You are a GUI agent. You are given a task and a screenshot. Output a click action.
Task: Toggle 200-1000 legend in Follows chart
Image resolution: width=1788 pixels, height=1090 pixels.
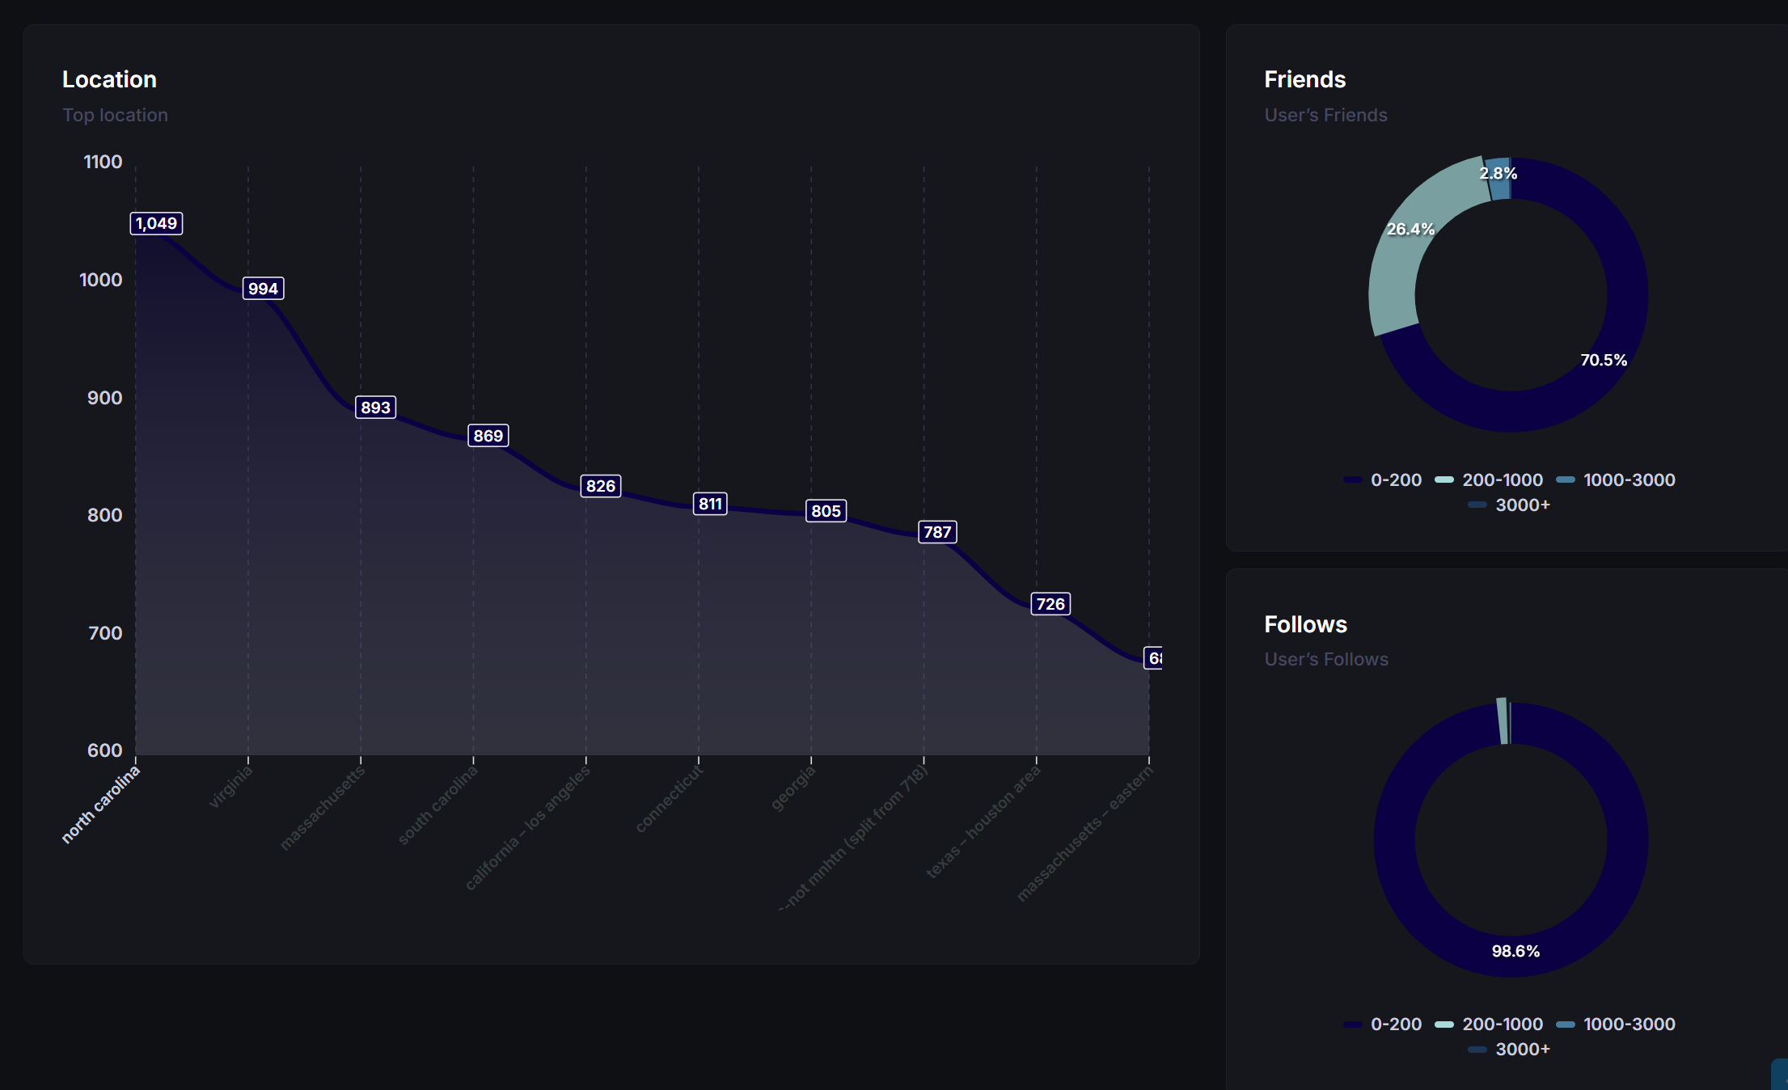coord(1502,1024)
